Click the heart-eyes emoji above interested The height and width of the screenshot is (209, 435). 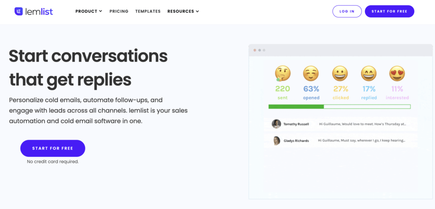click(x=397, y=73)
